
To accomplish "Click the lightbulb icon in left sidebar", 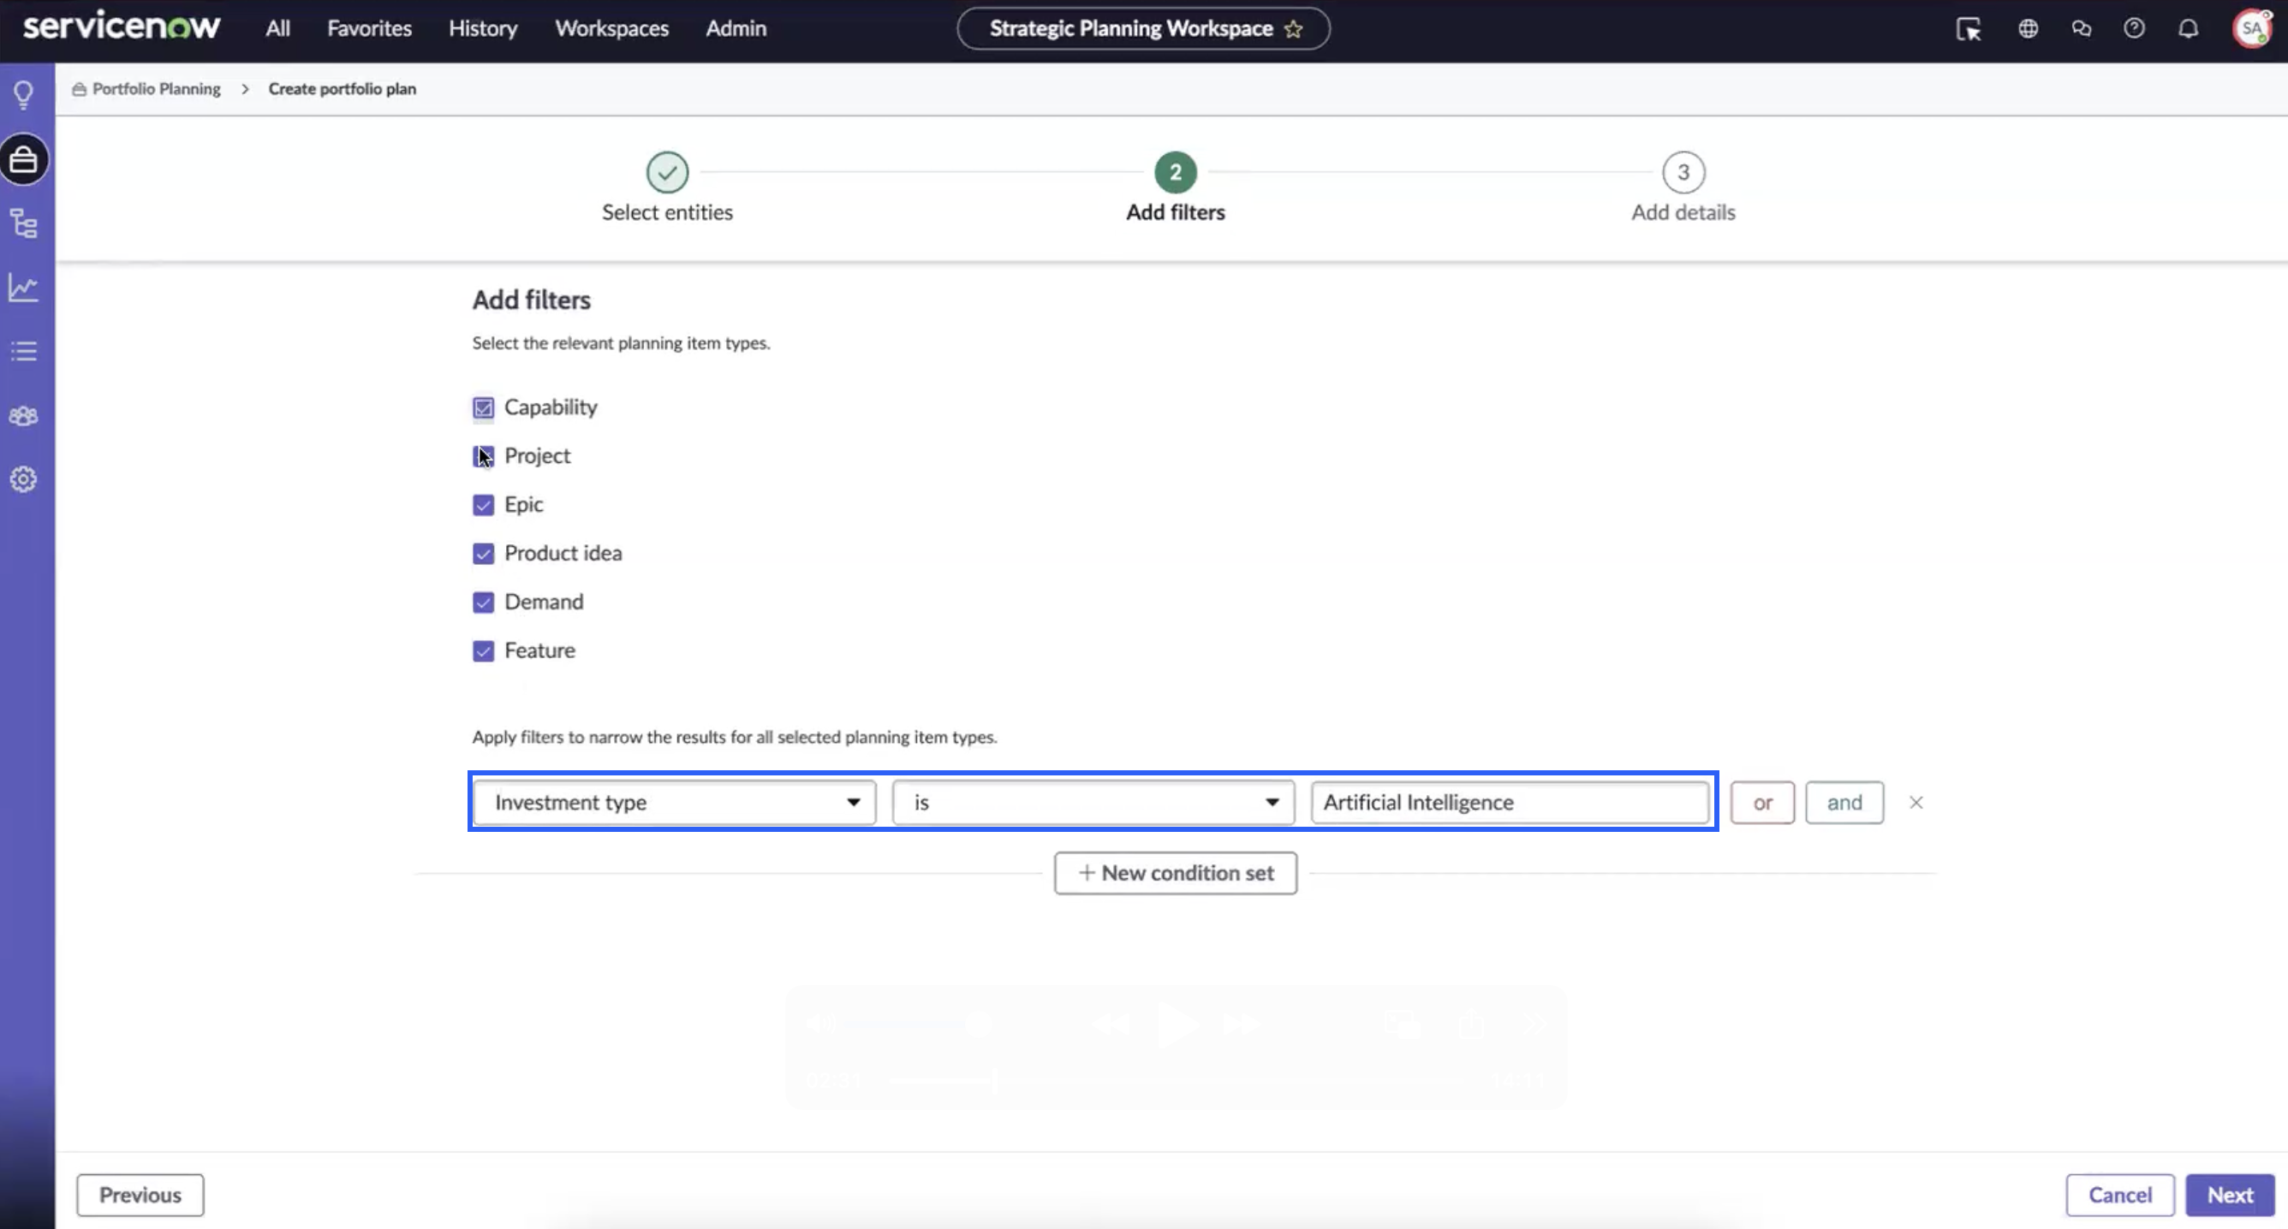I will coord(24,94).
